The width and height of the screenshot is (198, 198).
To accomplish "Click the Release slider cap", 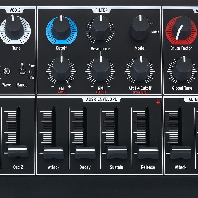I will click(x=148, y=152).
